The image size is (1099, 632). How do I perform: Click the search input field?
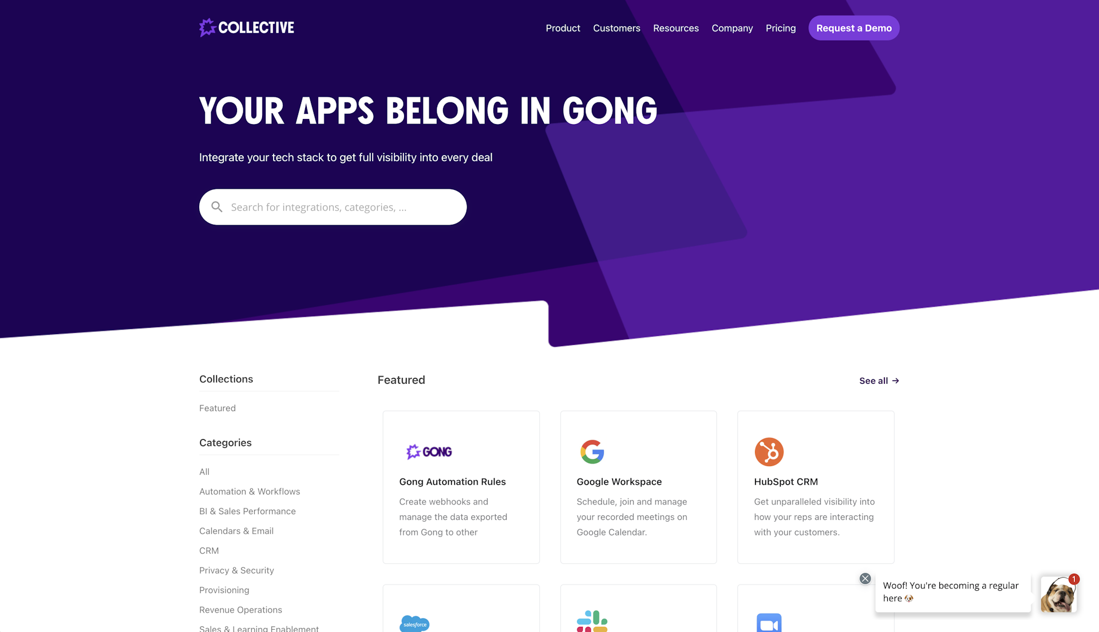[x=332, y=206]
